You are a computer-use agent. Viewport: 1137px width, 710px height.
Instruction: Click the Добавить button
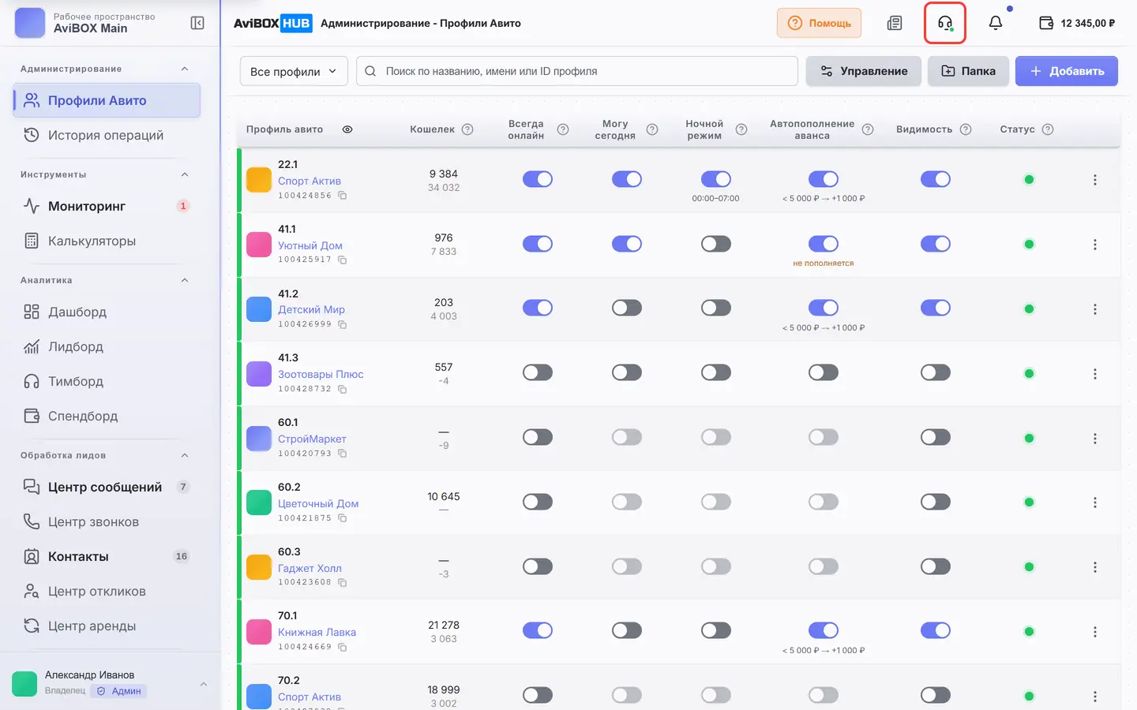1067,71
